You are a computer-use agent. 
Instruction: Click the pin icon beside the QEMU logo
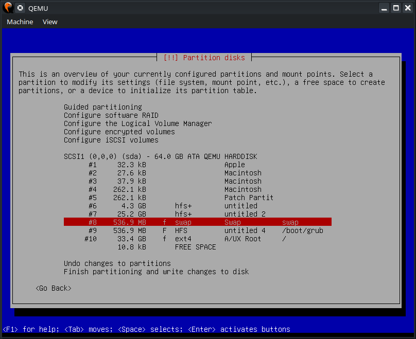point(20,8)
